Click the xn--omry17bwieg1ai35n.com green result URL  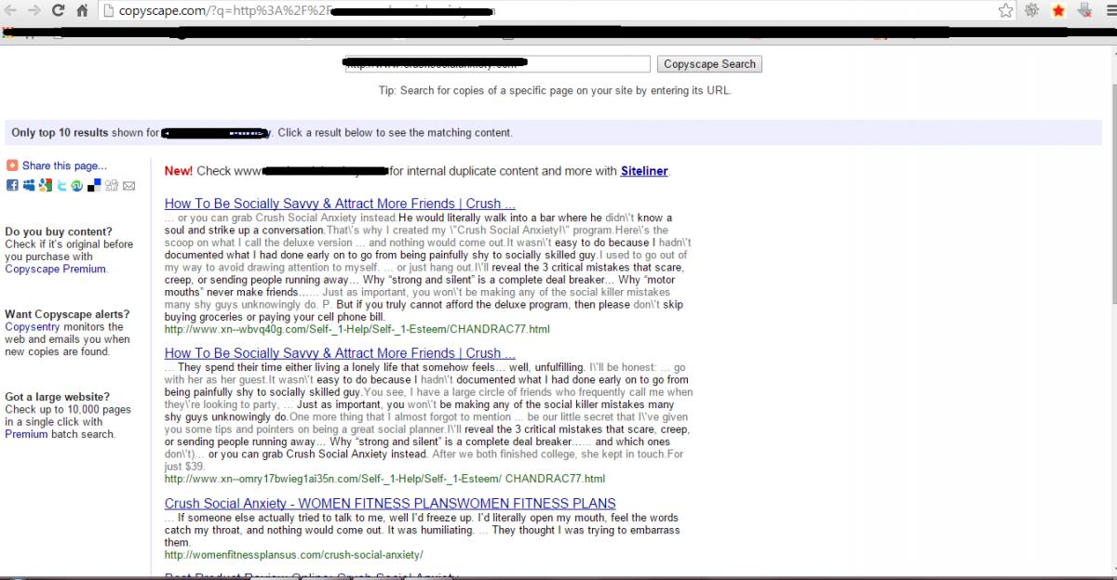tap(384, 479)
